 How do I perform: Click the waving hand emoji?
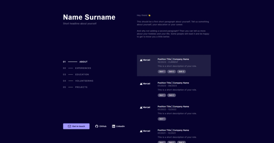pyautogui.click(x=149, y=15)
